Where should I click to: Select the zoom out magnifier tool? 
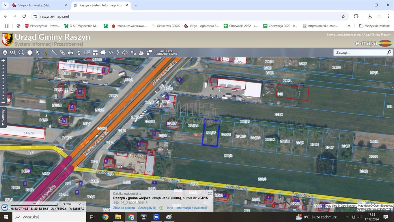click(21, 52)
